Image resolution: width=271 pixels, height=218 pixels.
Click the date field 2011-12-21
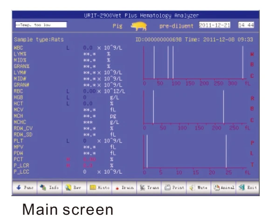(215, 25)
